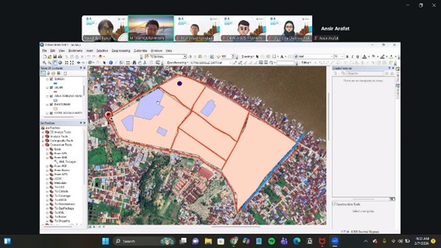Save the map document

click(55, 56)
